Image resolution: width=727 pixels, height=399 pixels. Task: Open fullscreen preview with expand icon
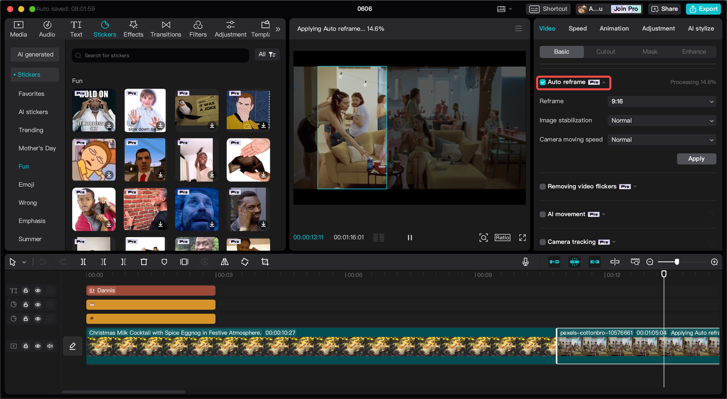pyautogui.click(x=523, y=237)
